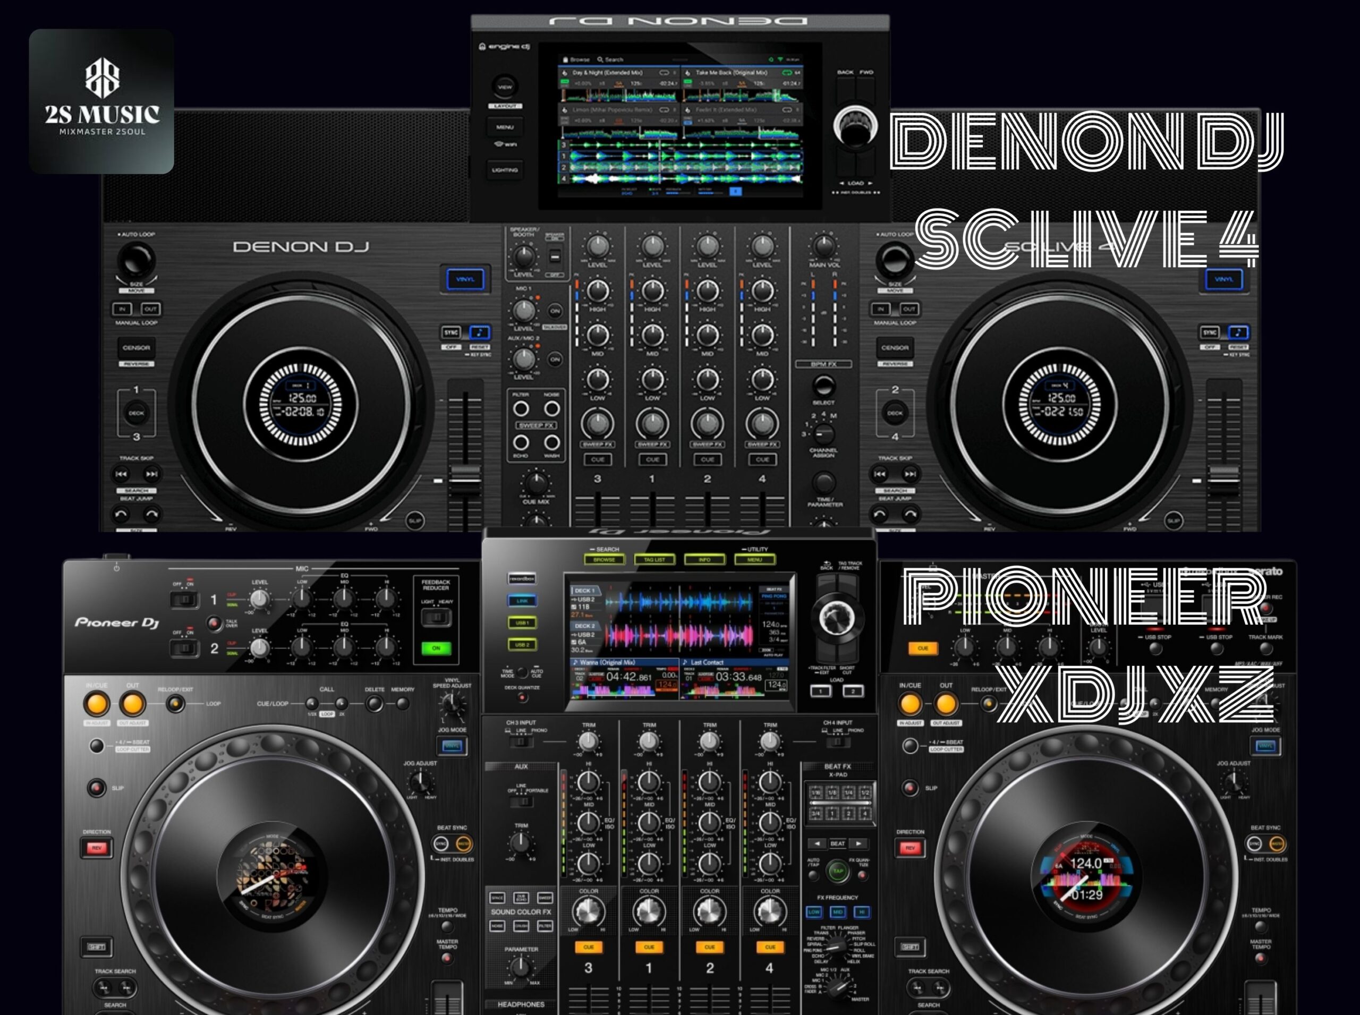Image resolution: width=1360 pixels, height=1015 pixels.
Task: Click the Denon MAIN VOL knob
Action: point(823,246)
